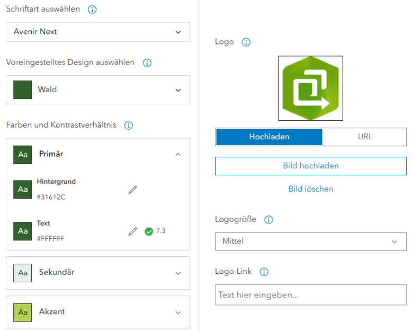Select the Hochladen tab
The image size is (413, 331).
269,137
